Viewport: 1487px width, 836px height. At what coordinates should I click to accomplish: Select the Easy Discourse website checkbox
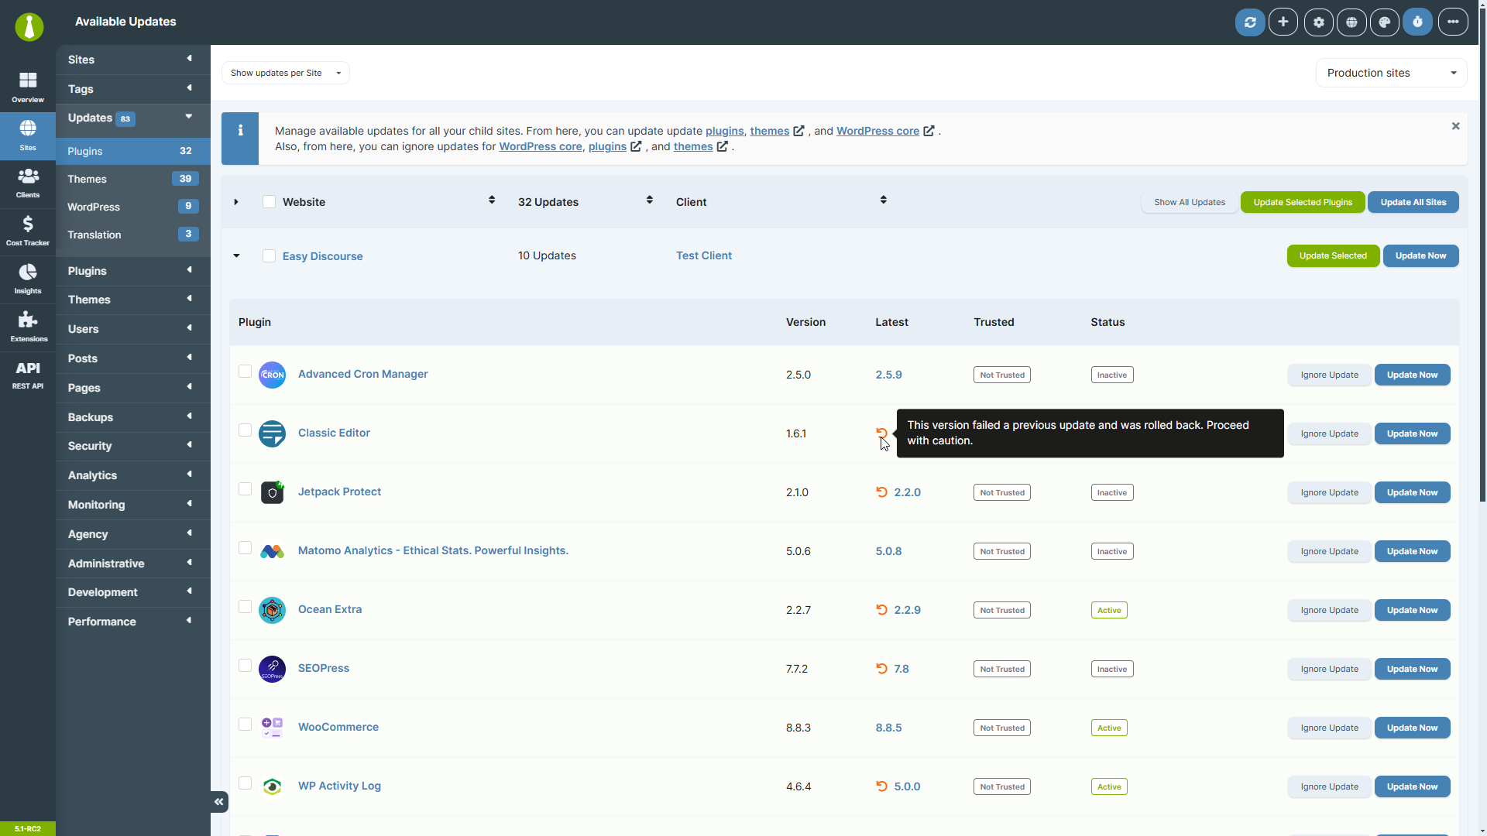(x=269, y=255)
